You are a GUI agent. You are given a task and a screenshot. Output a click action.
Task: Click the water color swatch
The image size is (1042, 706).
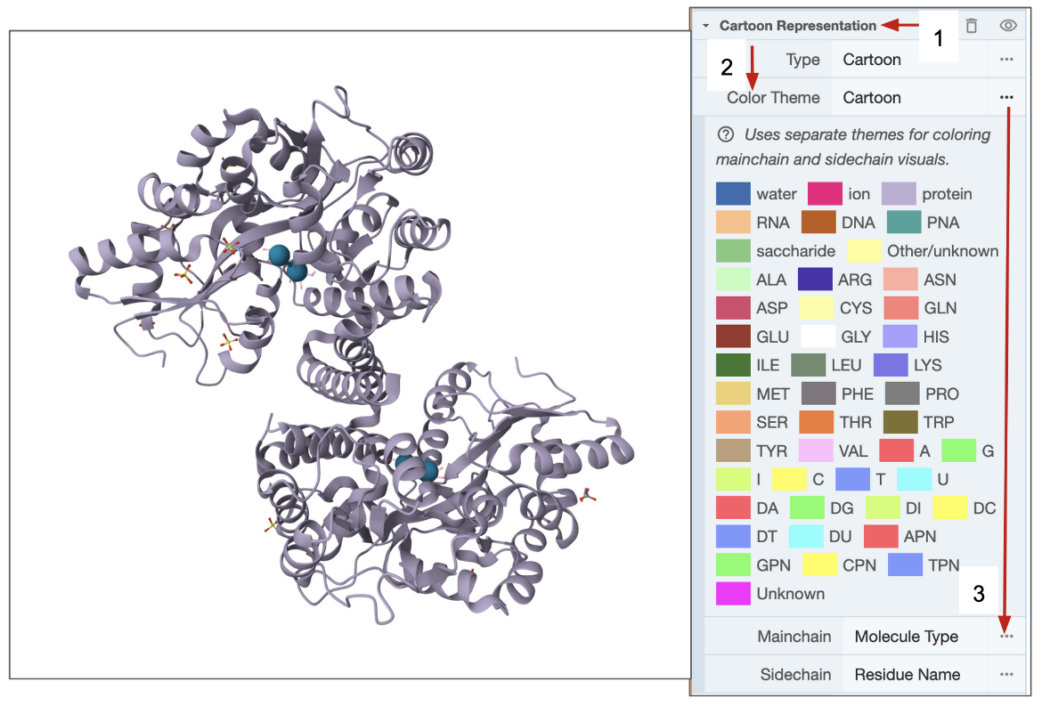733,194
